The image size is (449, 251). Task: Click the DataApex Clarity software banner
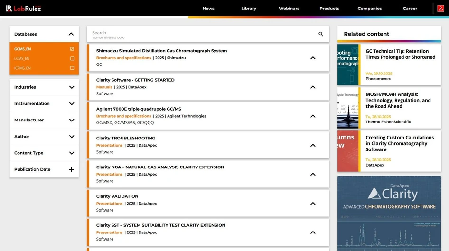[389, 213]
